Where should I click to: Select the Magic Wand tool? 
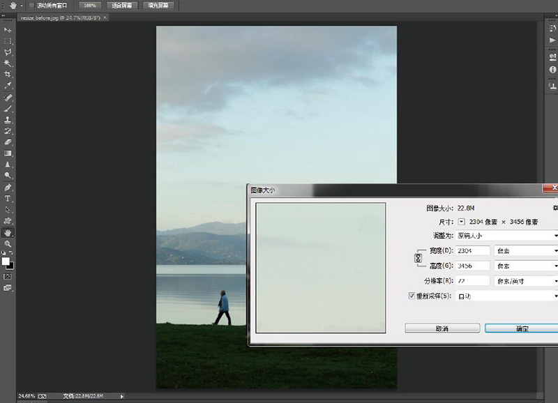pos(8,63)
